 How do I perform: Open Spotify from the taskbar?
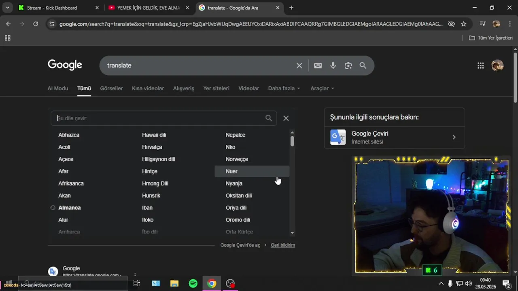coord(193,283)
